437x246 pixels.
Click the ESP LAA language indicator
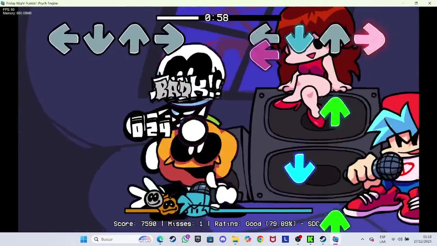(x=382, y=240)
